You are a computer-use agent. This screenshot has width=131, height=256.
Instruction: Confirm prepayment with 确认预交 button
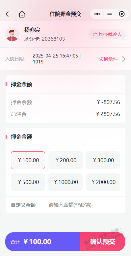point(103,242)
